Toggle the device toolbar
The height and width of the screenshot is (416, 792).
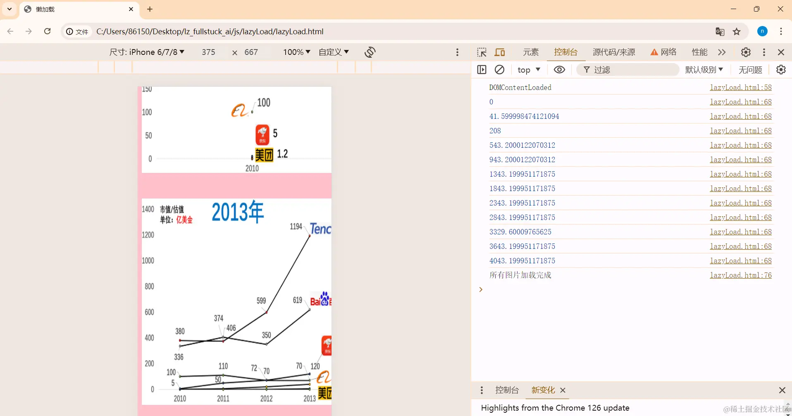pos(500,52)
